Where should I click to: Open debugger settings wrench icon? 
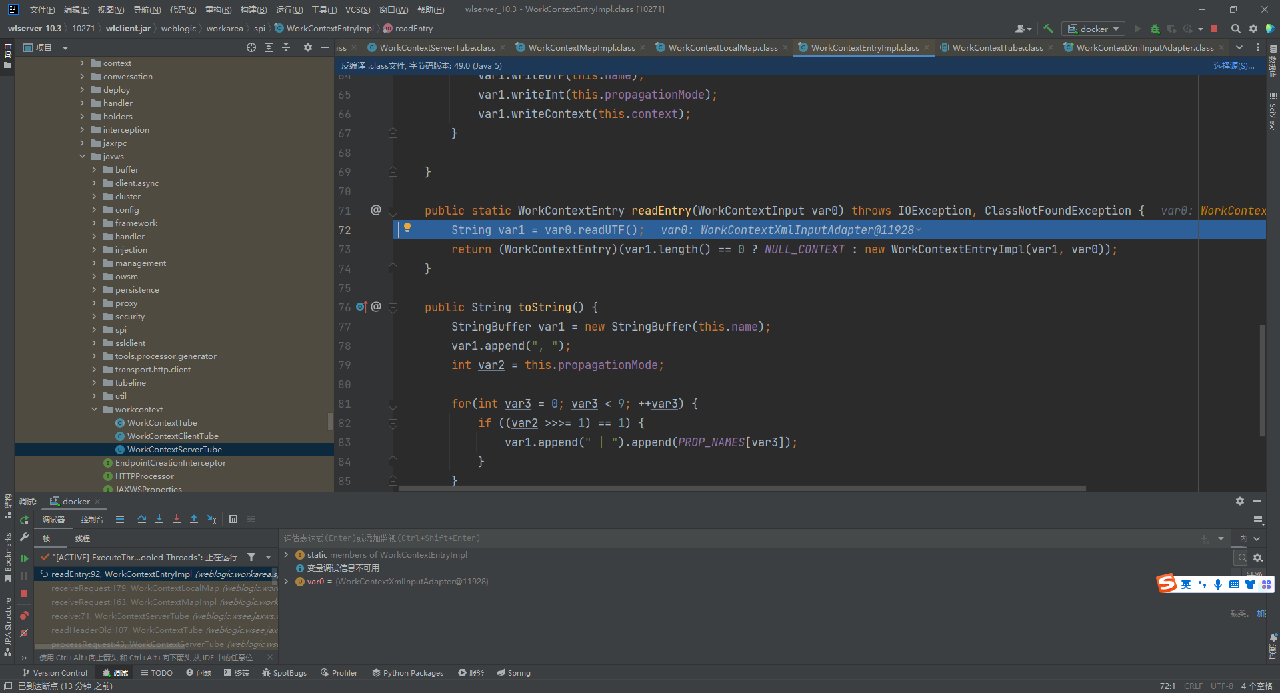[x=24, y=537]
